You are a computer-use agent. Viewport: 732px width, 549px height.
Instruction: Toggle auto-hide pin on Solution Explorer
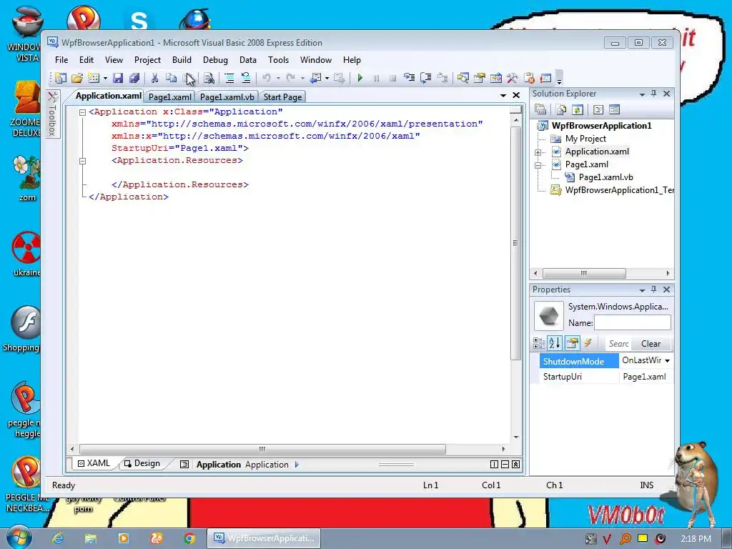click(x=653, y=94)
